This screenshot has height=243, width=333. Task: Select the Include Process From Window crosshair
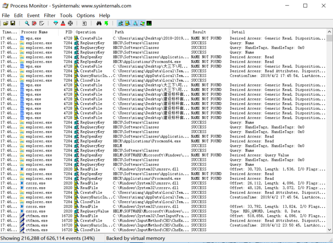click(x=70, y=23)
